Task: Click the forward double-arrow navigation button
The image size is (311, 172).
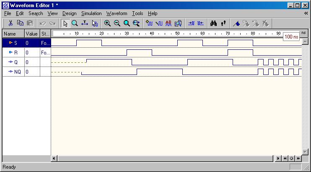Action: pyautogui.click(x=298, y=158)
